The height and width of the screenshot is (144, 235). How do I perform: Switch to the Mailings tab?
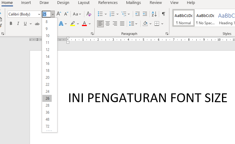point(133,3)
